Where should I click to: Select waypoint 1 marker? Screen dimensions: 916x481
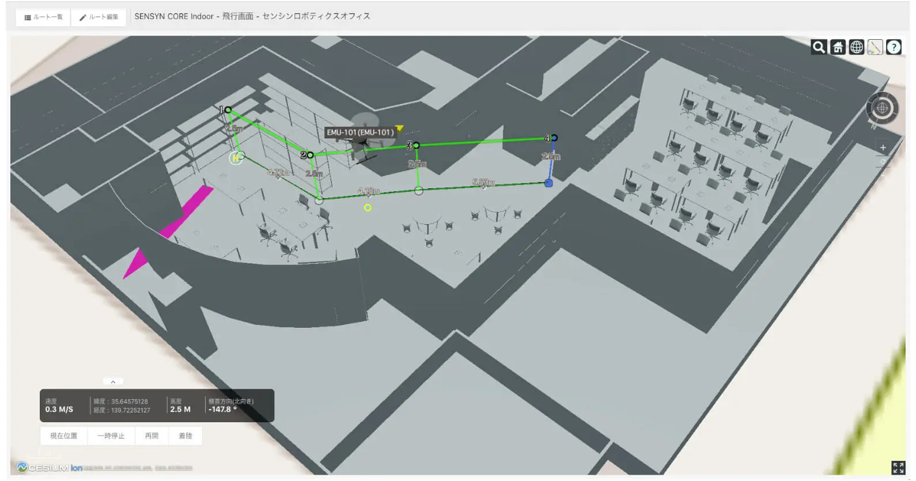228,109
